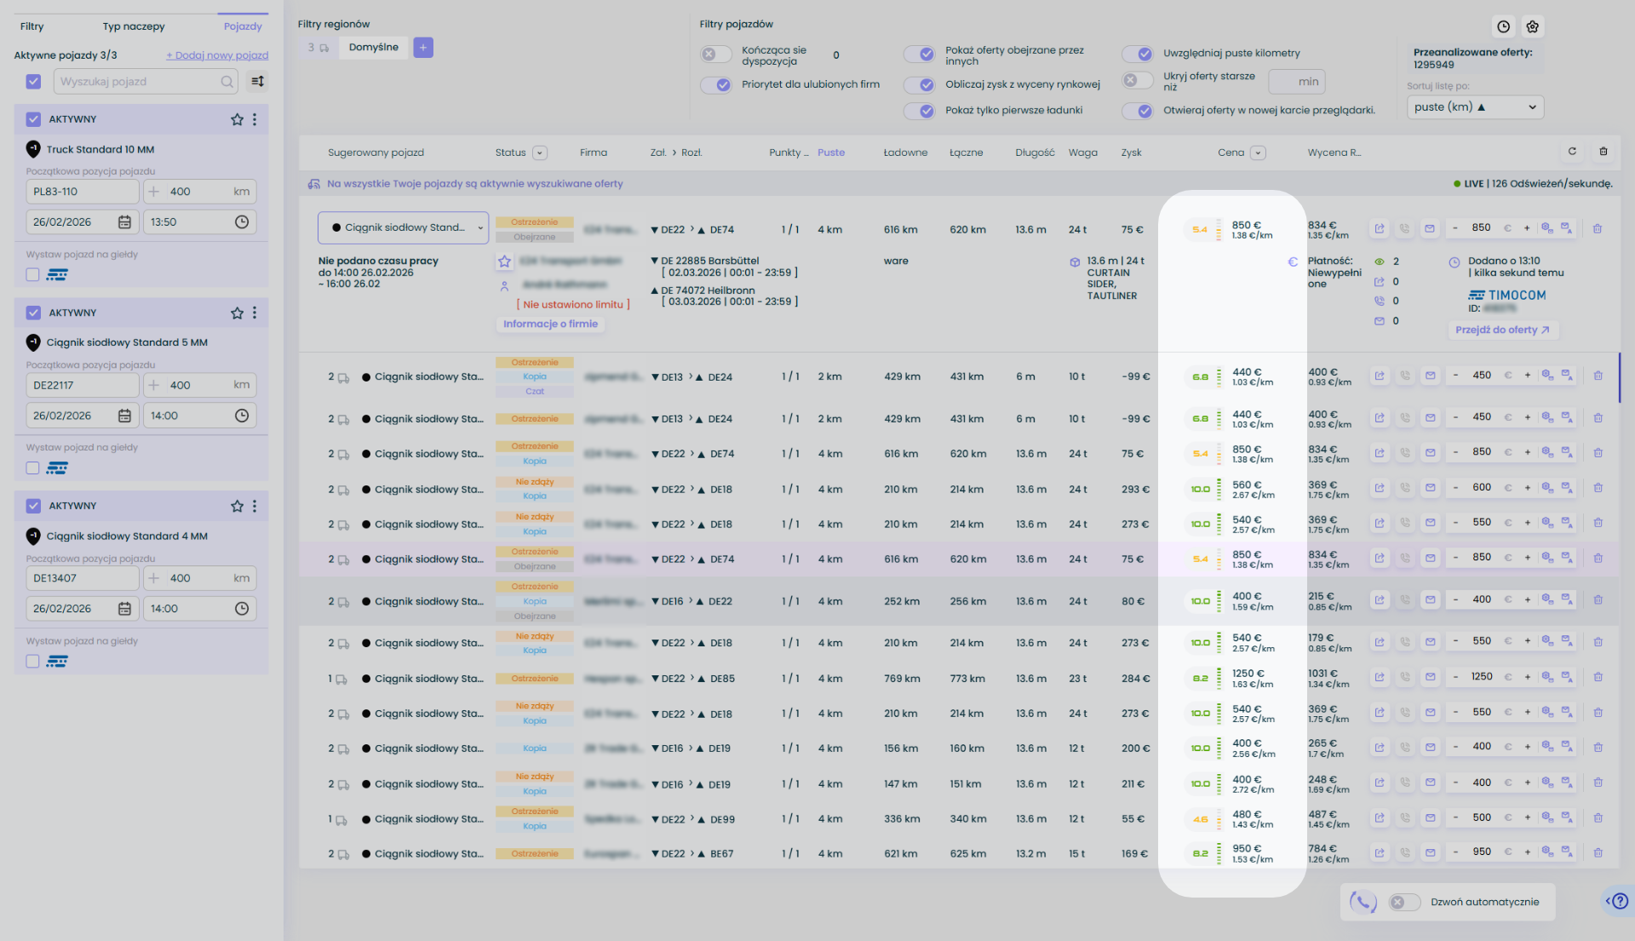Click 'Przejdź do oferty' link

1502,330
